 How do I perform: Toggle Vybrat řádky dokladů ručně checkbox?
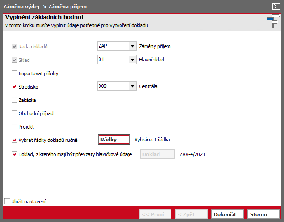coord(14,140)
